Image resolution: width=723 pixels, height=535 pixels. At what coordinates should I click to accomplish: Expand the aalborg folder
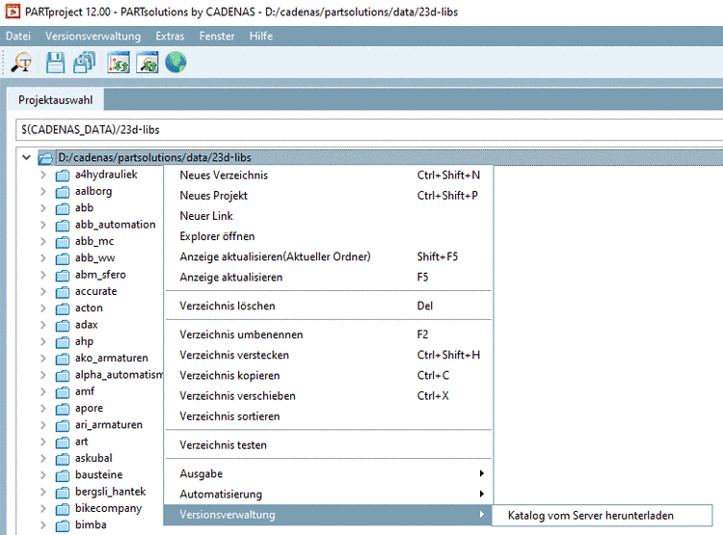click(x=42, y=192)
